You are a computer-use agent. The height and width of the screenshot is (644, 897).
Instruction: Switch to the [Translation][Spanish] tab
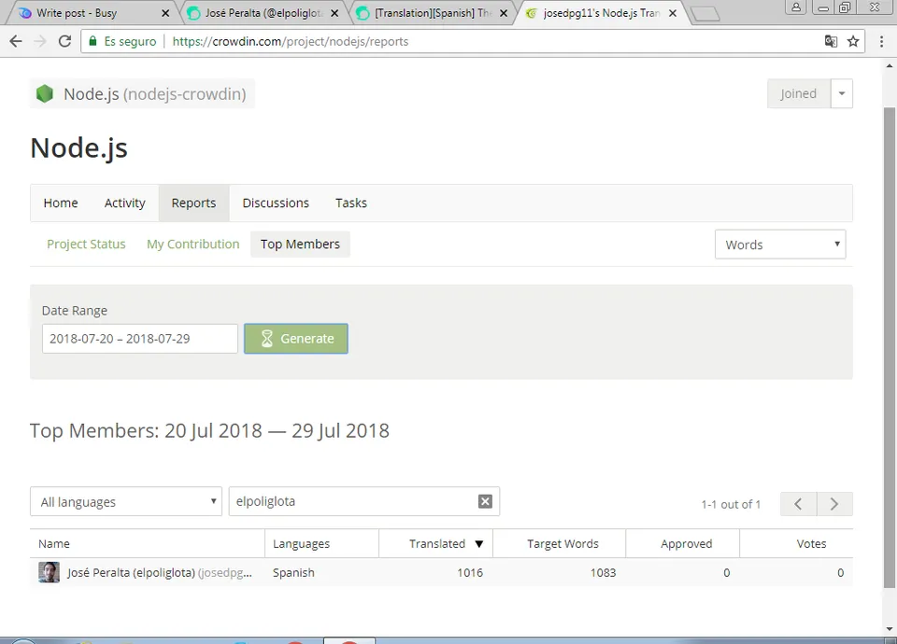pyautogui.click(x=433, y=12)
